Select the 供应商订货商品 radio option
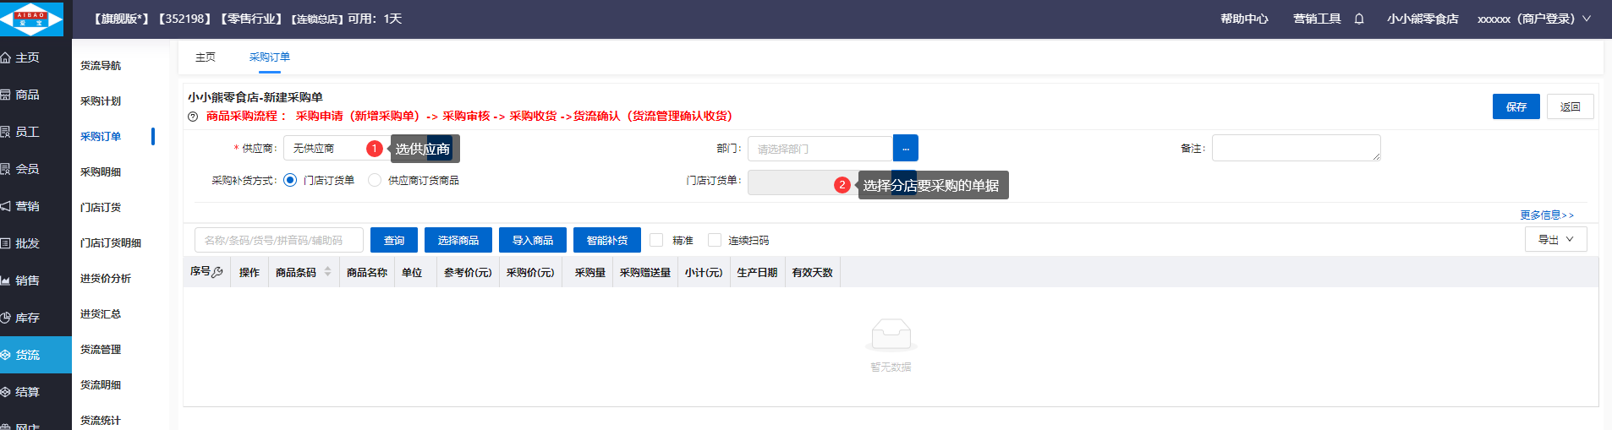The width and height of the screenshot is (1612, 430). (375, 180)
